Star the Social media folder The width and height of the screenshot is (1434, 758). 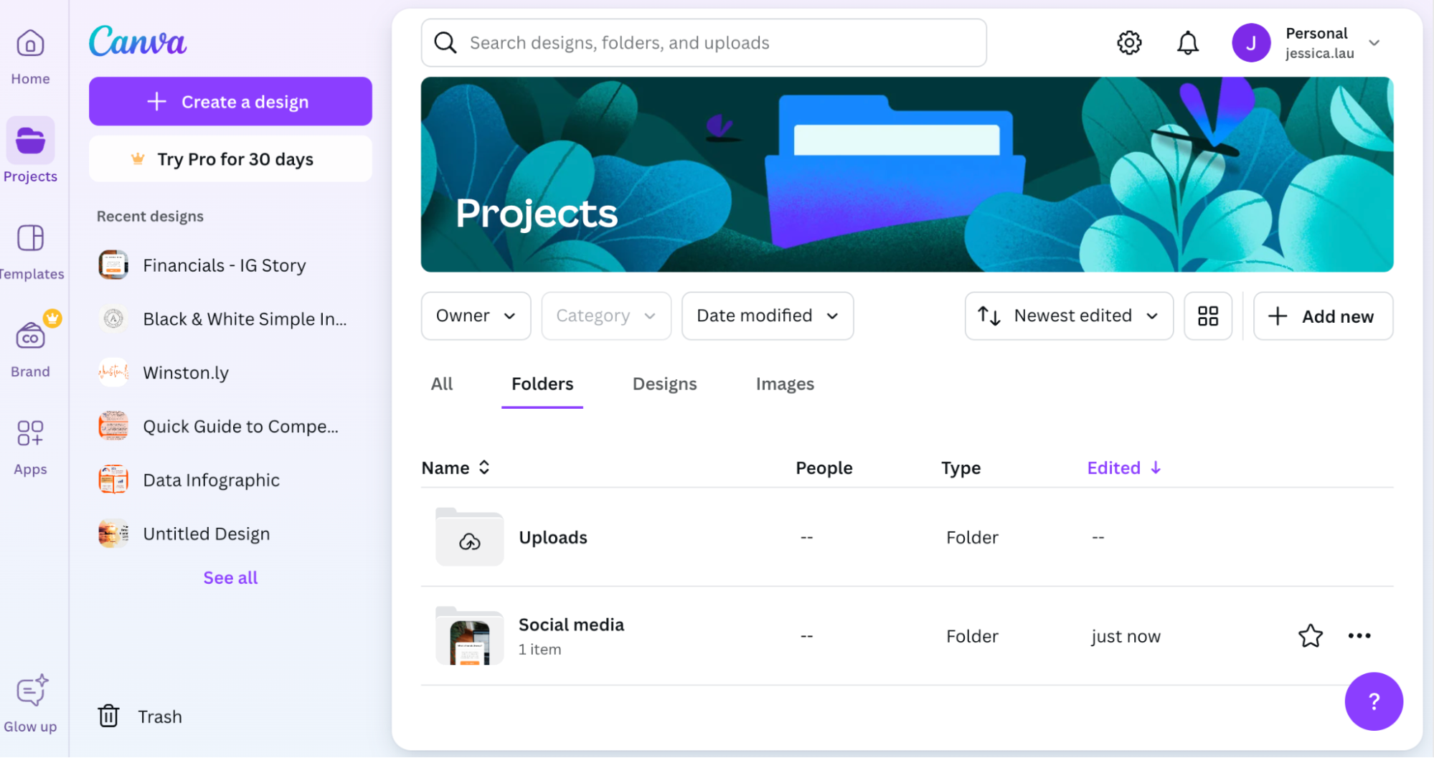point(1311,636)
